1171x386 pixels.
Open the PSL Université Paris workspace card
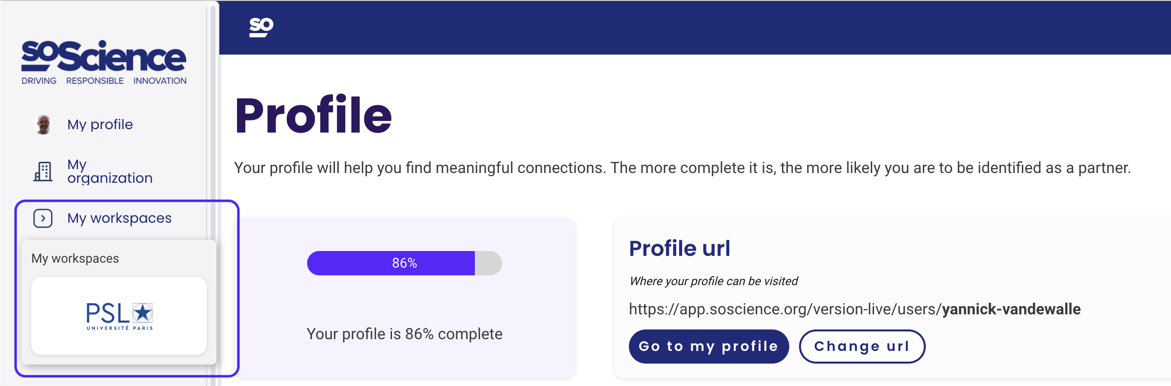tap(119, 316)
